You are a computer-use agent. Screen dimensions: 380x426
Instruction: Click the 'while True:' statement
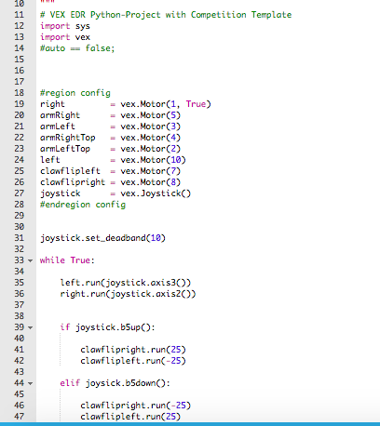pyautogui.click(x=67, y=260)
